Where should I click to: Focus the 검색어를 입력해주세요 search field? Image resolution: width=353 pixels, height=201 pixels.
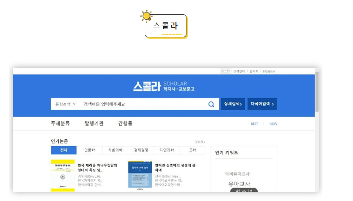coord(144,104)
